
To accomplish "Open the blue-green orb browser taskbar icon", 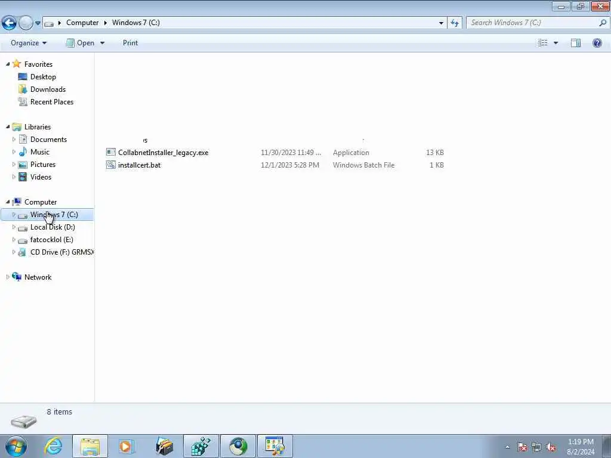I will pos(238,446).
